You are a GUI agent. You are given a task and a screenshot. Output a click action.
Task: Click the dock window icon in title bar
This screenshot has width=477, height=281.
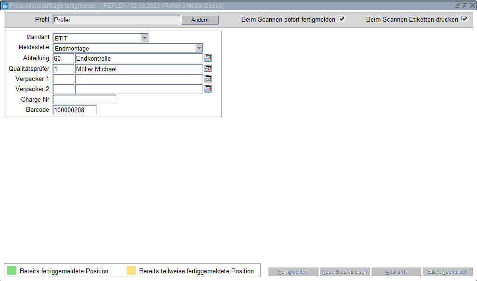pos(457,5)
